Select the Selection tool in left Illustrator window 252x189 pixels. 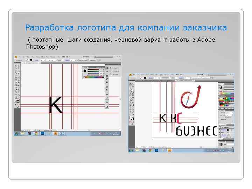[16, 66]
